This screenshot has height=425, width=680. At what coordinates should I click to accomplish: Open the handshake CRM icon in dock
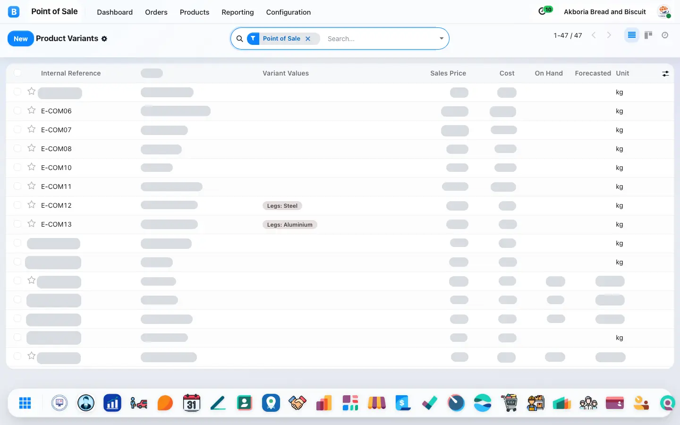297,403
